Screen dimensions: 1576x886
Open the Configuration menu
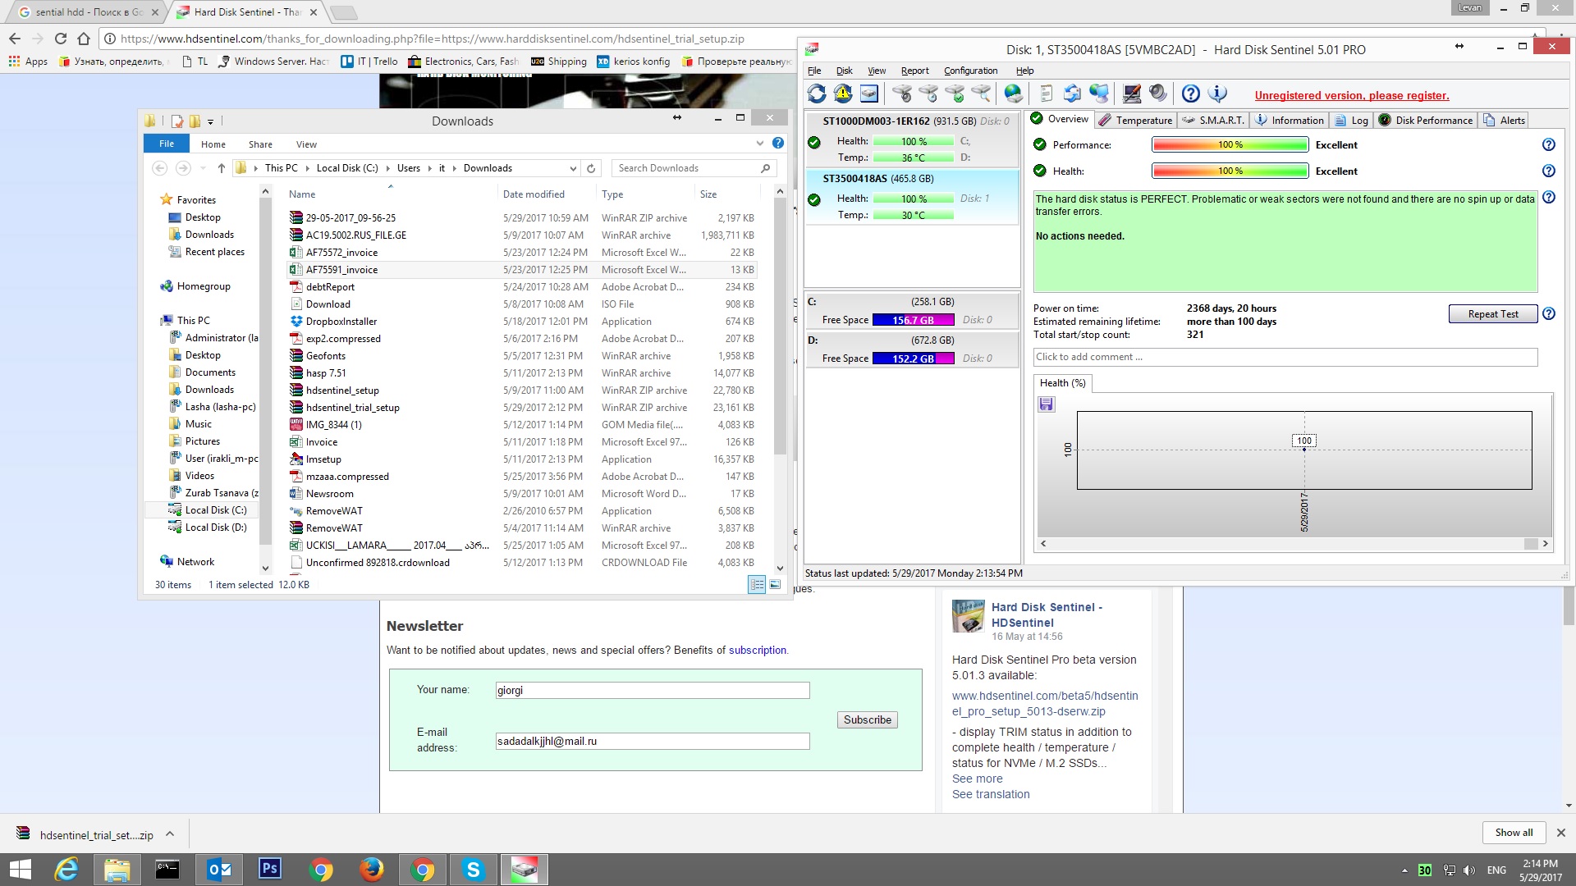point(970,71)
